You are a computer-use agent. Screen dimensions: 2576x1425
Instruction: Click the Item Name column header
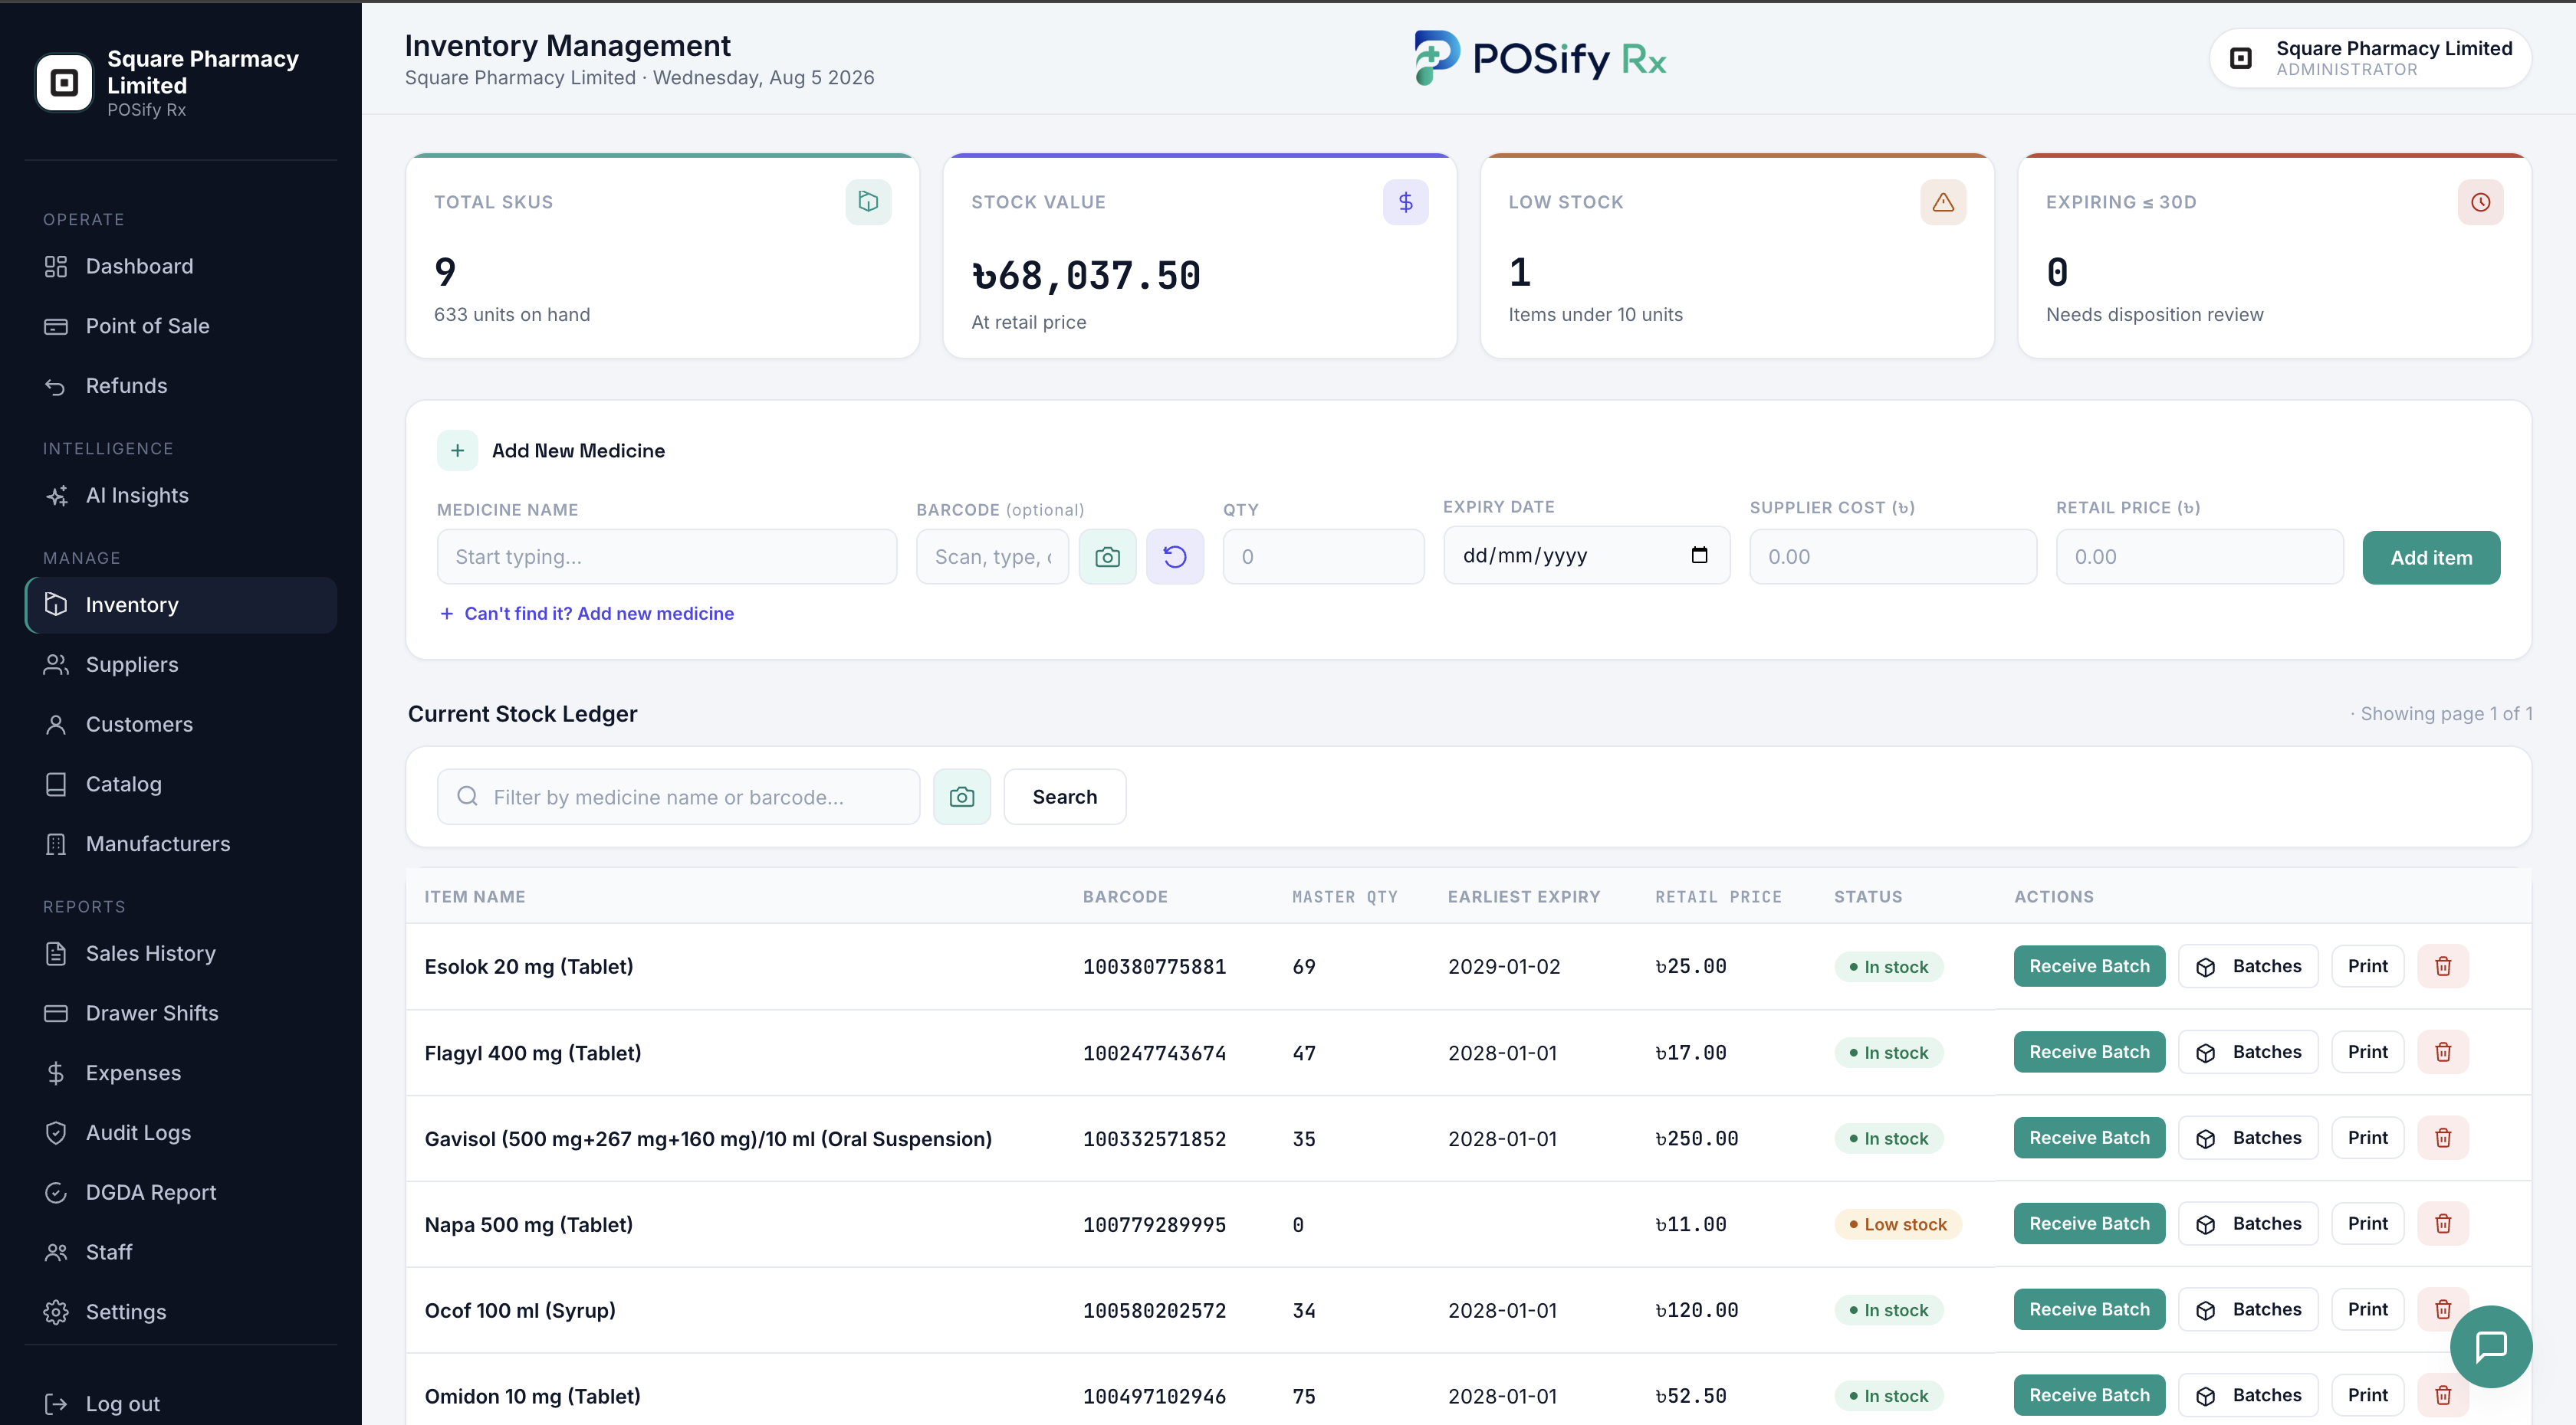click(474, 896)
